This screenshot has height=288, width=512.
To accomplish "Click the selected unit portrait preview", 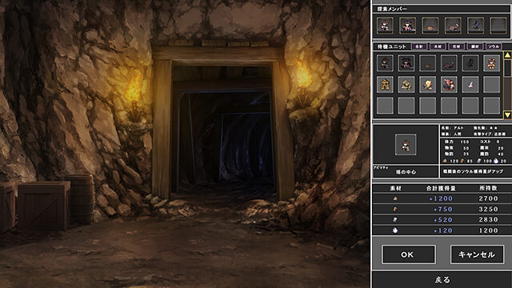I will tap(406, 144).
